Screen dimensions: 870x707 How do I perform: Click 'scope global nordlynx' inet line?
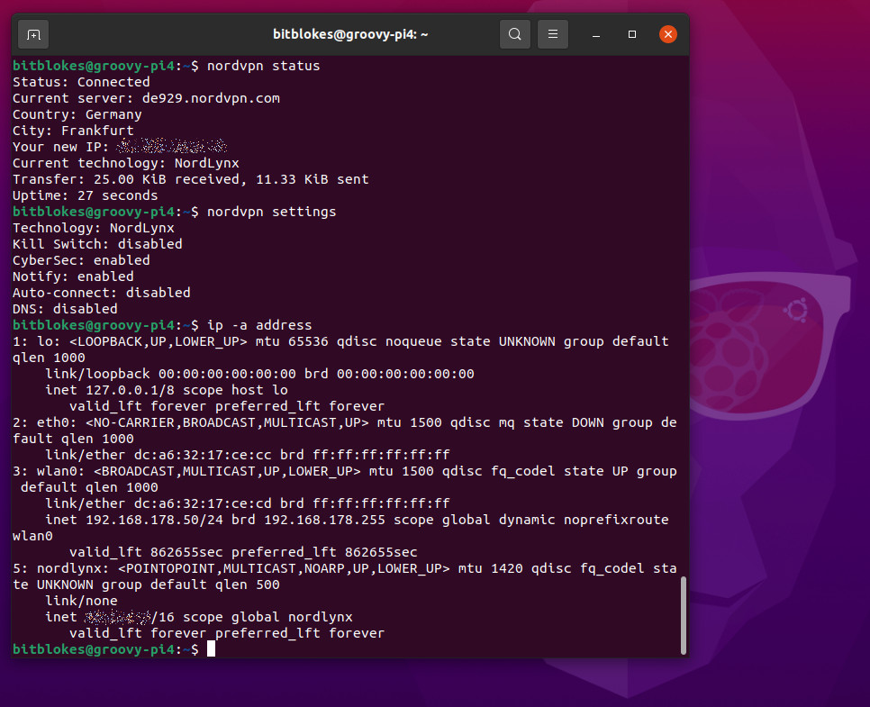(x=199, y=617)
